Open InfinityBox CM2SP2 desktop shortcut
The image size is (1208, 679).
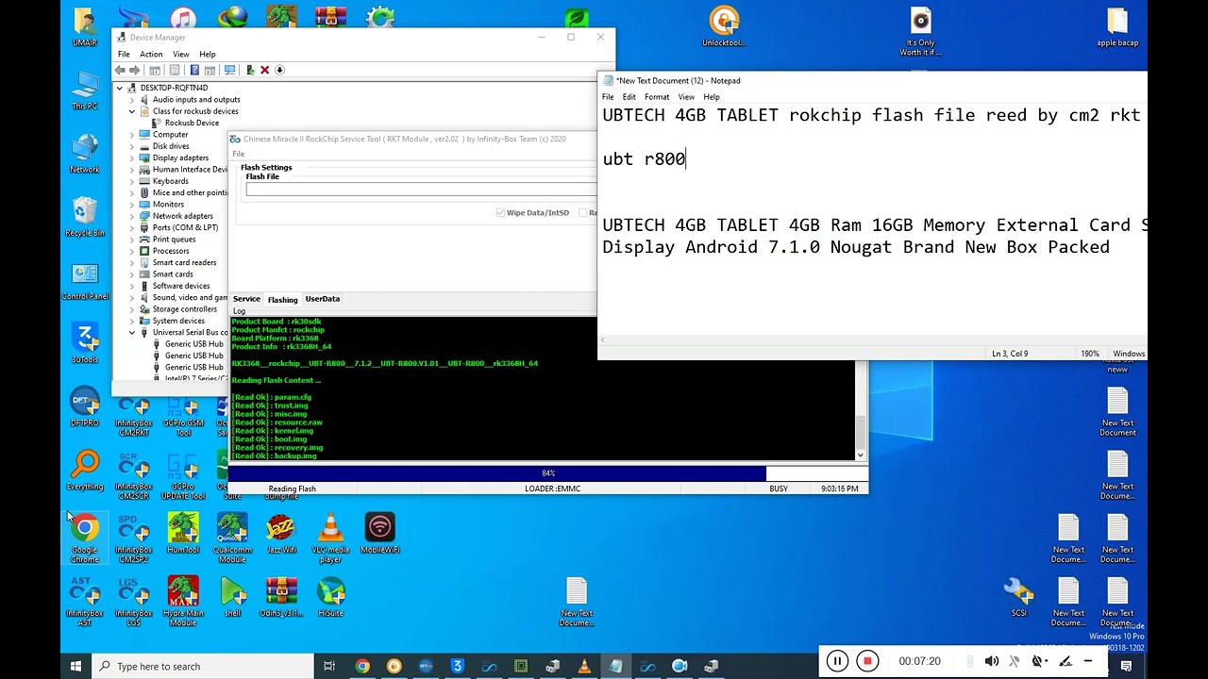(133, 539)
